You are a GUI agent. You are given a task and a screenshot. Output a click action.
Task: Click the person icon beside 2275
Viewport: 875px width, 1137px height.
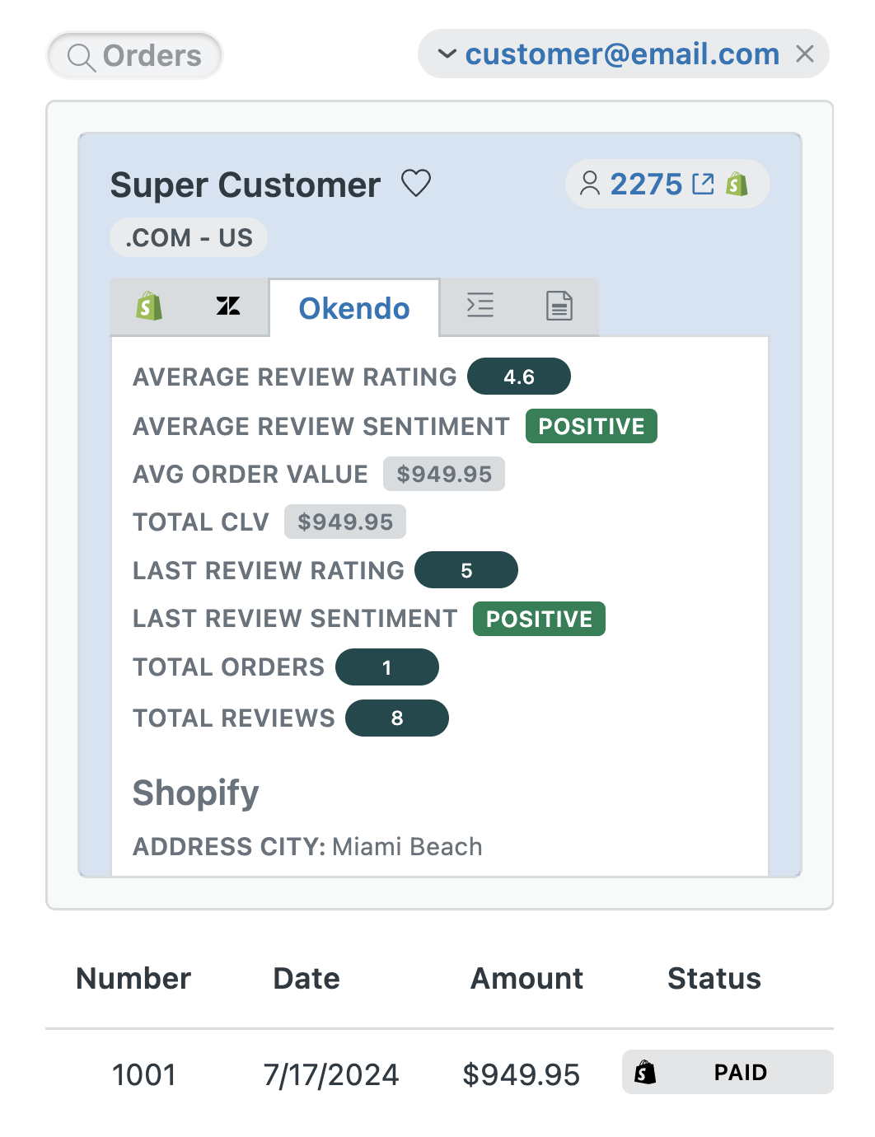pos(589,184)
